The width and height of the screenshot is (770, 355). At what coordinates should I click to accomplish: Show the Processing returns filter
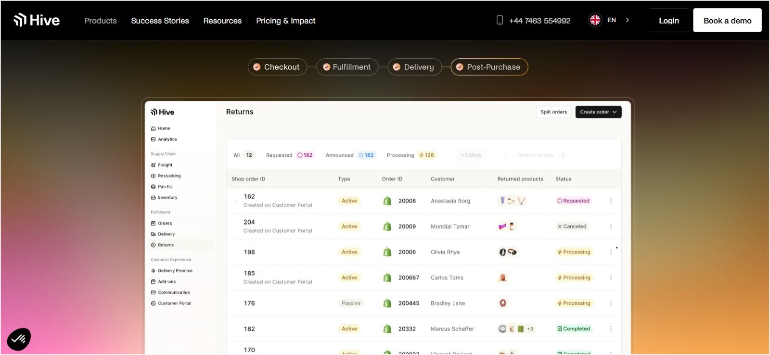coord(411,155)
